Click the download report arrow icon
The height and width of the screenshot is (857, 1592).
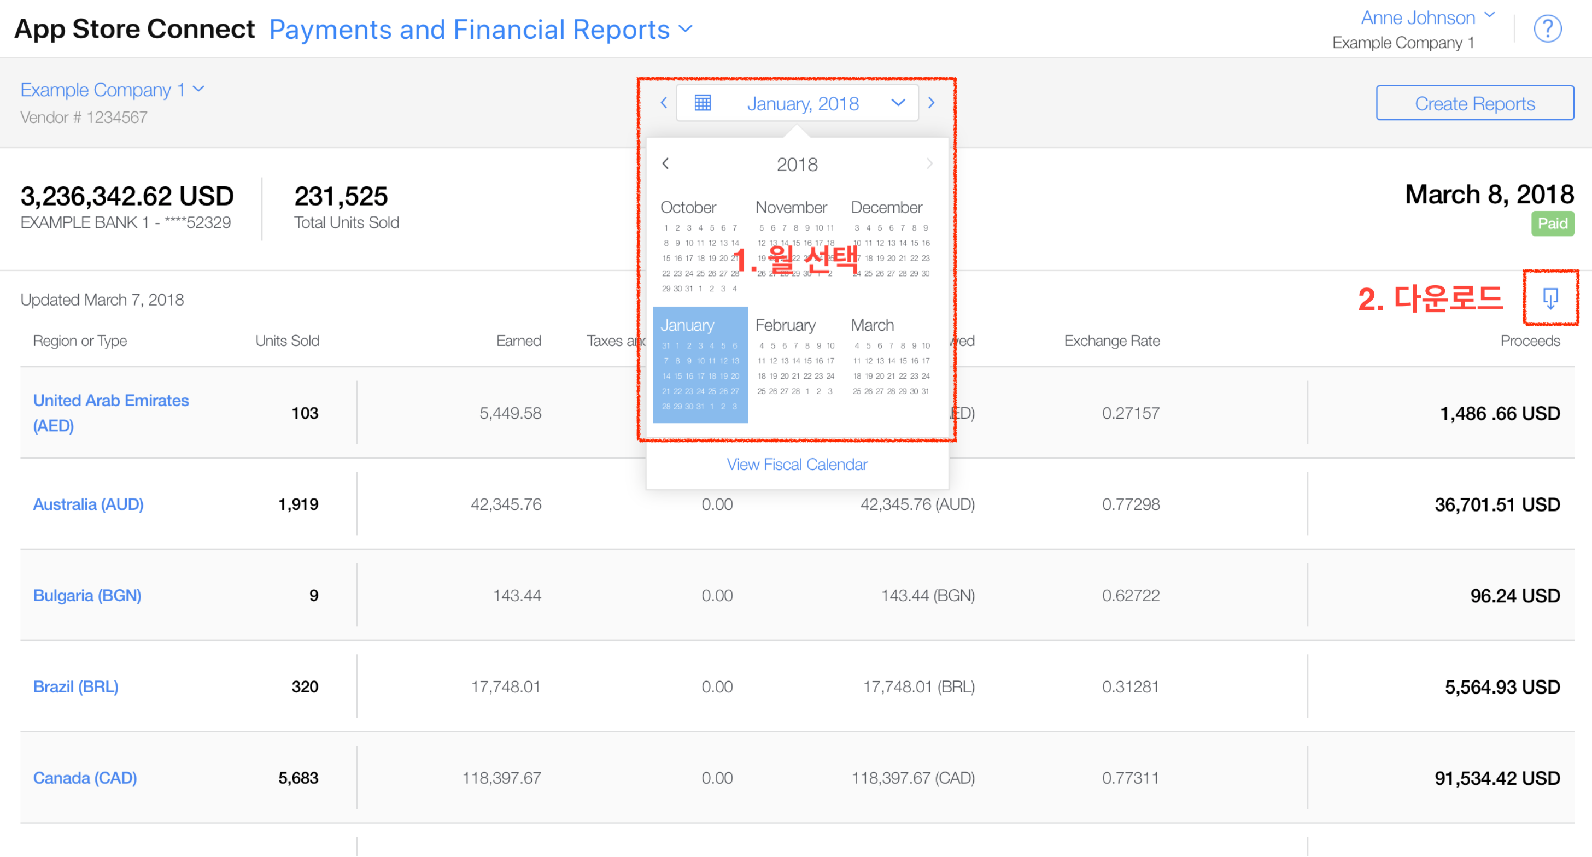click(x=1549, y=298)
